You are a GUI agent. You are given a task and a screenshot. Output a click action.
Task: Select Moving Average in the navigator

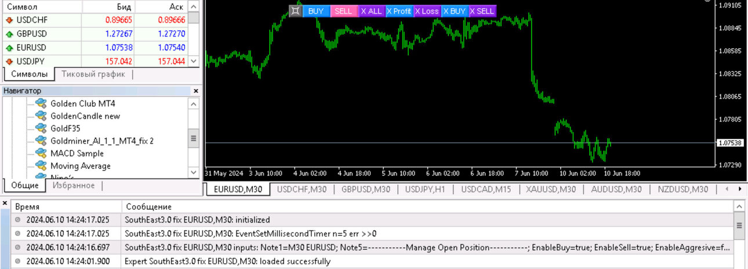click(81, 166)
